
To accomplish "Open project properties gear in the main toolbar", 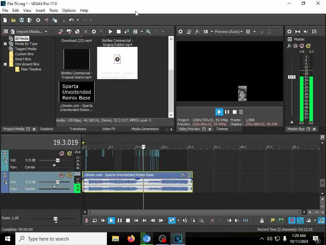I will tap(38, 20).
